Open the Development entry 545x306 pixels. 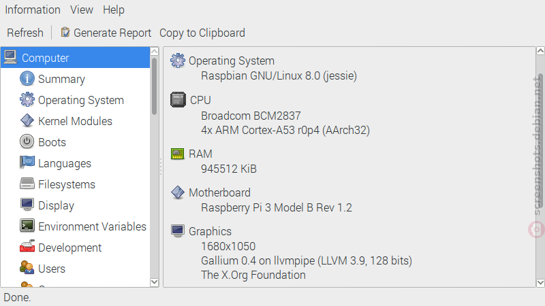click(x=70, y=248)
